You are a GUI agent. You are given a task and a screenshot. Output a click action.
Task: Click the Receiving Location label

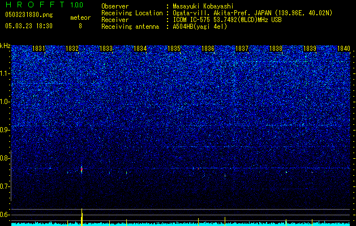pos(132,13)
